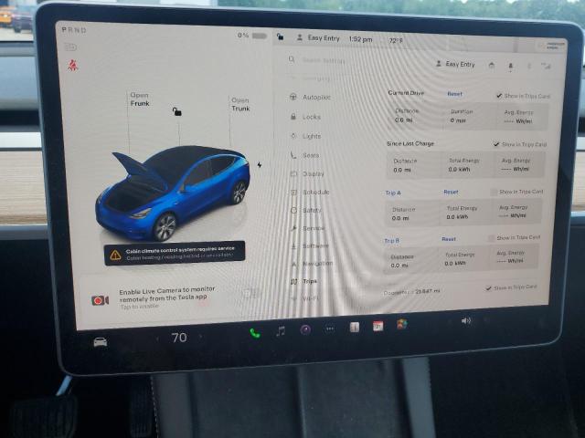Tap the headlight indicator icon
Viewport: 585px width, 438px height.
[x=71, y=47]
